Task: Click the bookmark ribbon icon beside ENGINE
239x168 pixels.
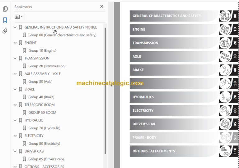Action: point(21,43)
